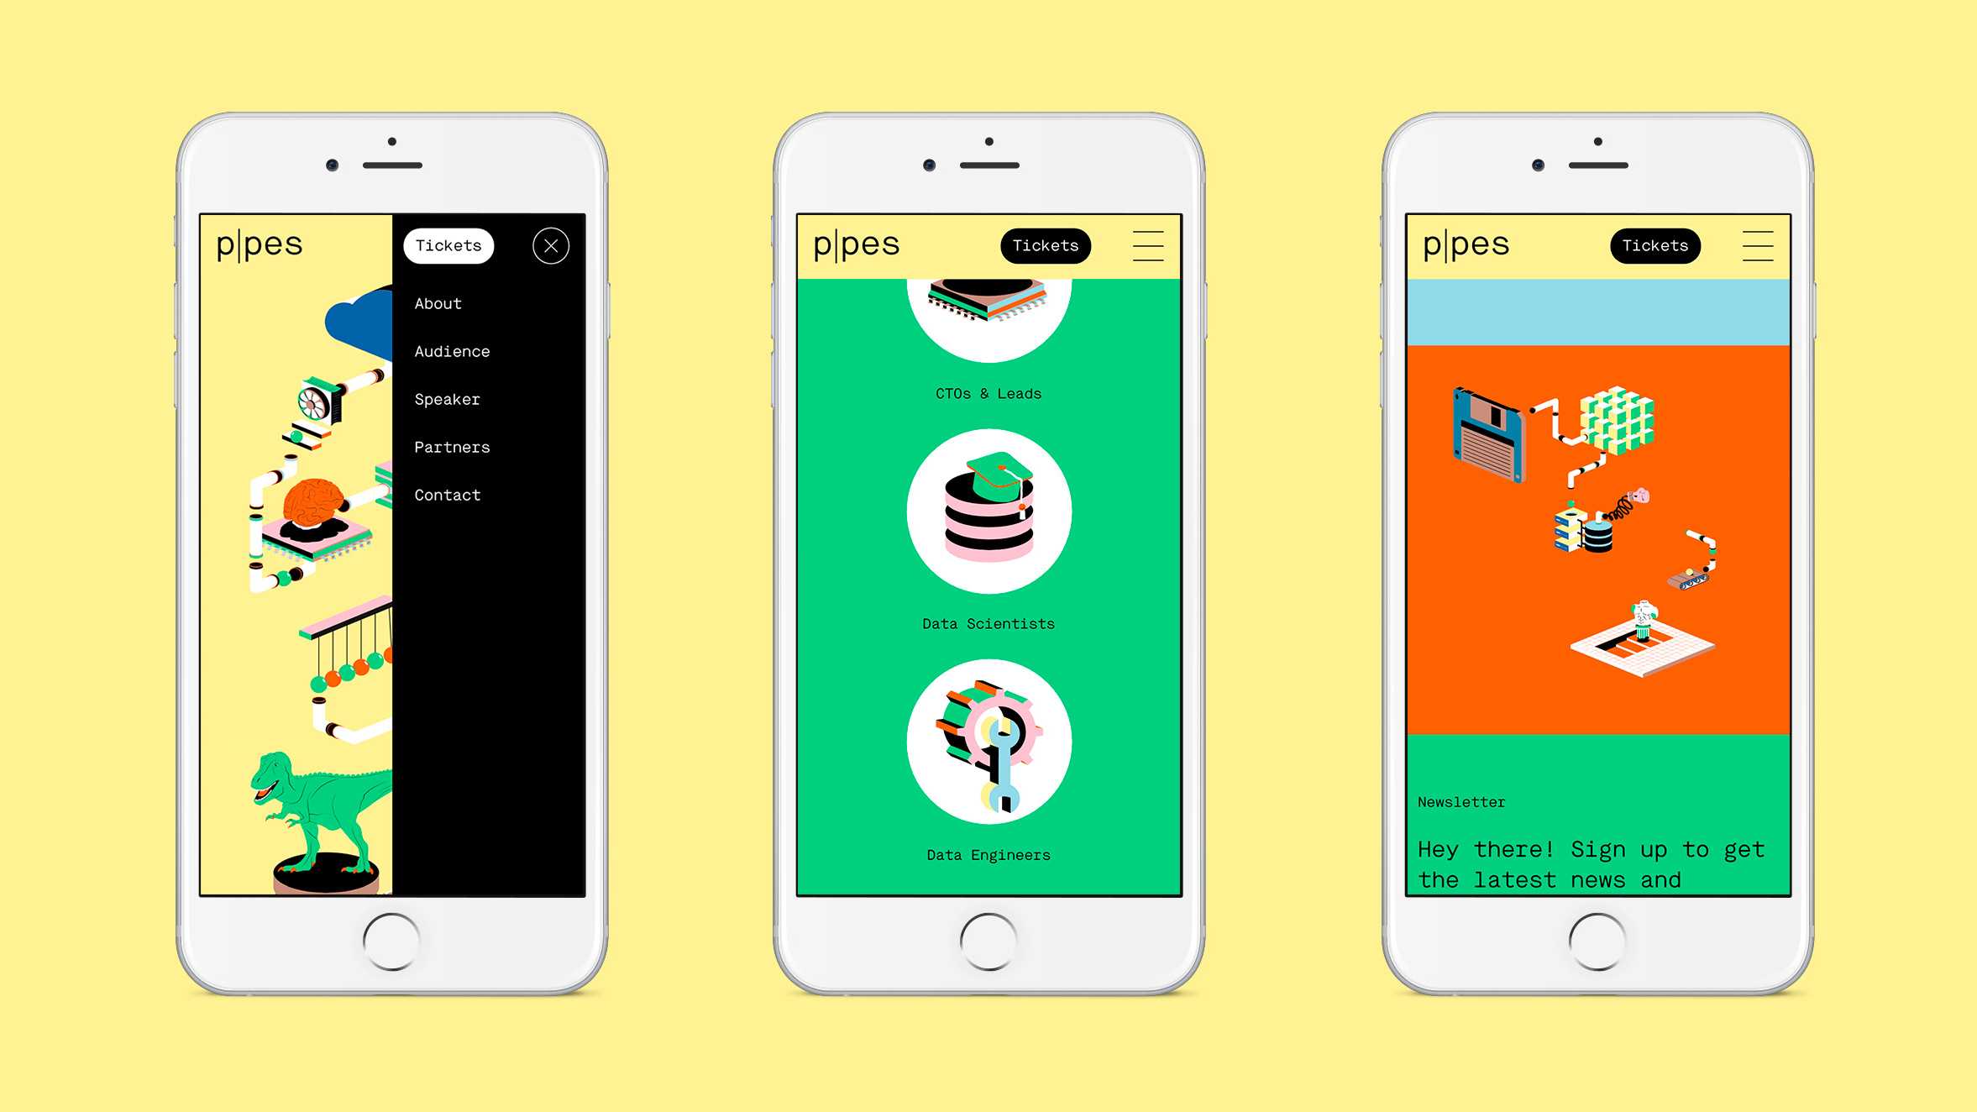This screenshot has width=1977, height=1112.
Task: Close the navigation menu with X button
Action: (x=551, y=246)
